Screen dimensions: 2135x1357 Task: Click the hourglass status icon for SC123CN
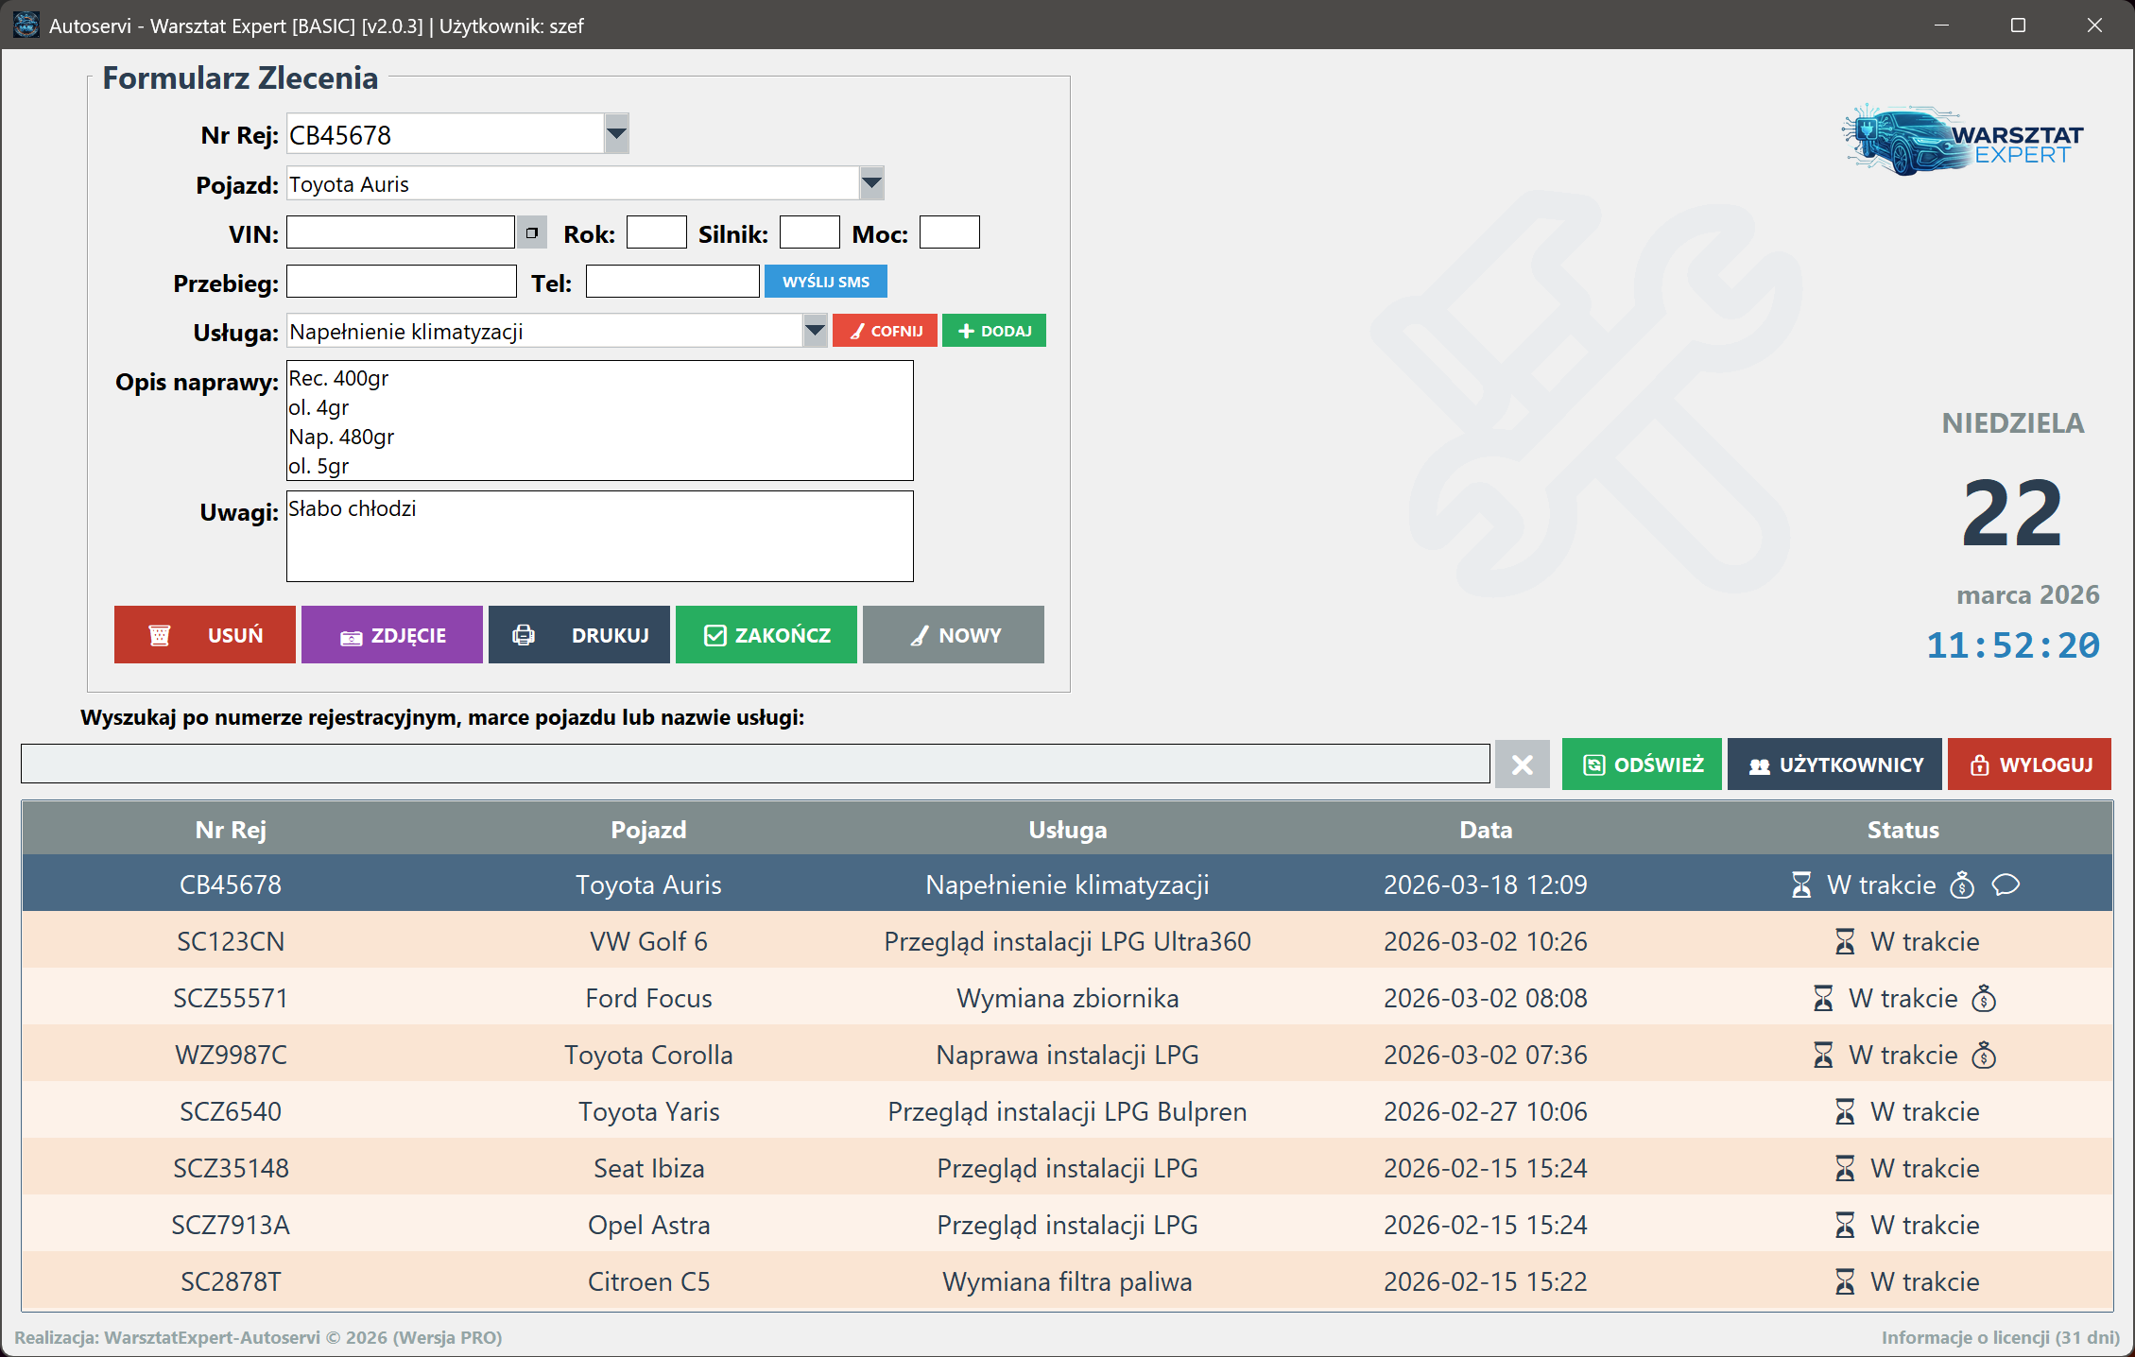point(1845,941)
